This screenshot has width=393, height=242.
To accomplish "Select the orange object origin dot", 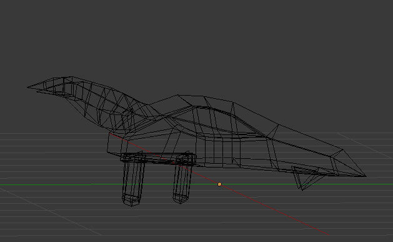I will [x=219, y=184].
